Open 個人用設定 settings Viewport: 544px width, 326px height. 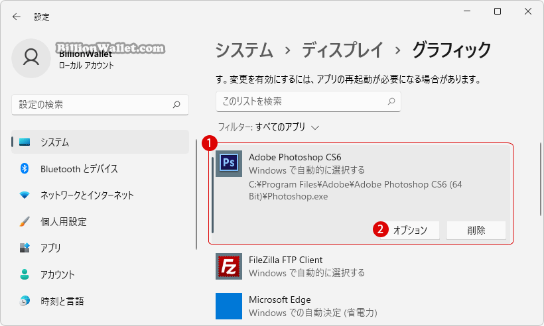[100, 221]
